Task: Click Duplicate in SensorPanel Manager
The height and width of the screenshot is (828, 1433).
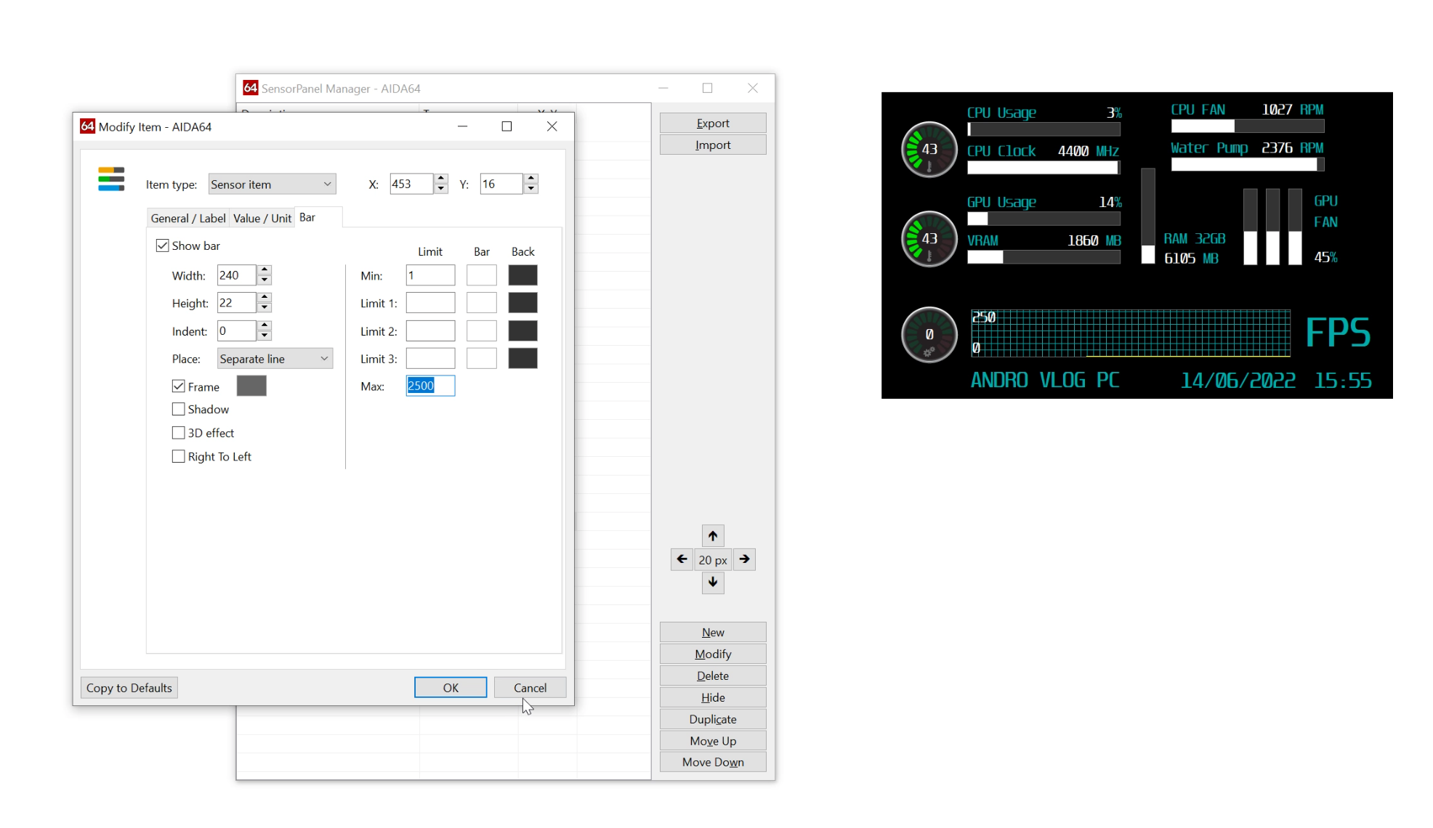Action: point(713,720)
